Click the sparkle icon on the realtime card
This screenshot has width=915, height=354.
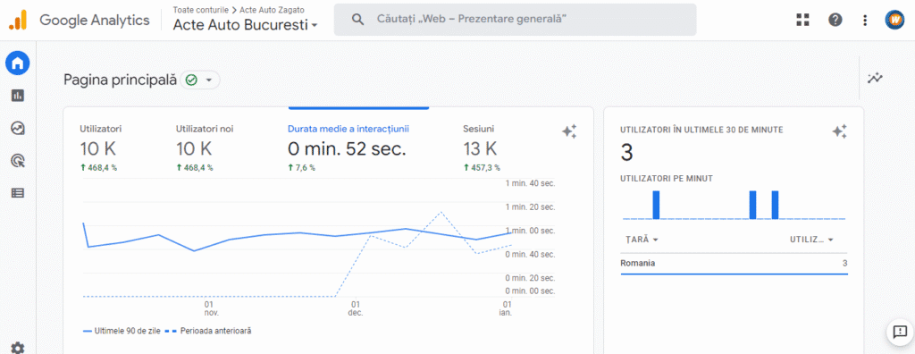coord(839,131)
